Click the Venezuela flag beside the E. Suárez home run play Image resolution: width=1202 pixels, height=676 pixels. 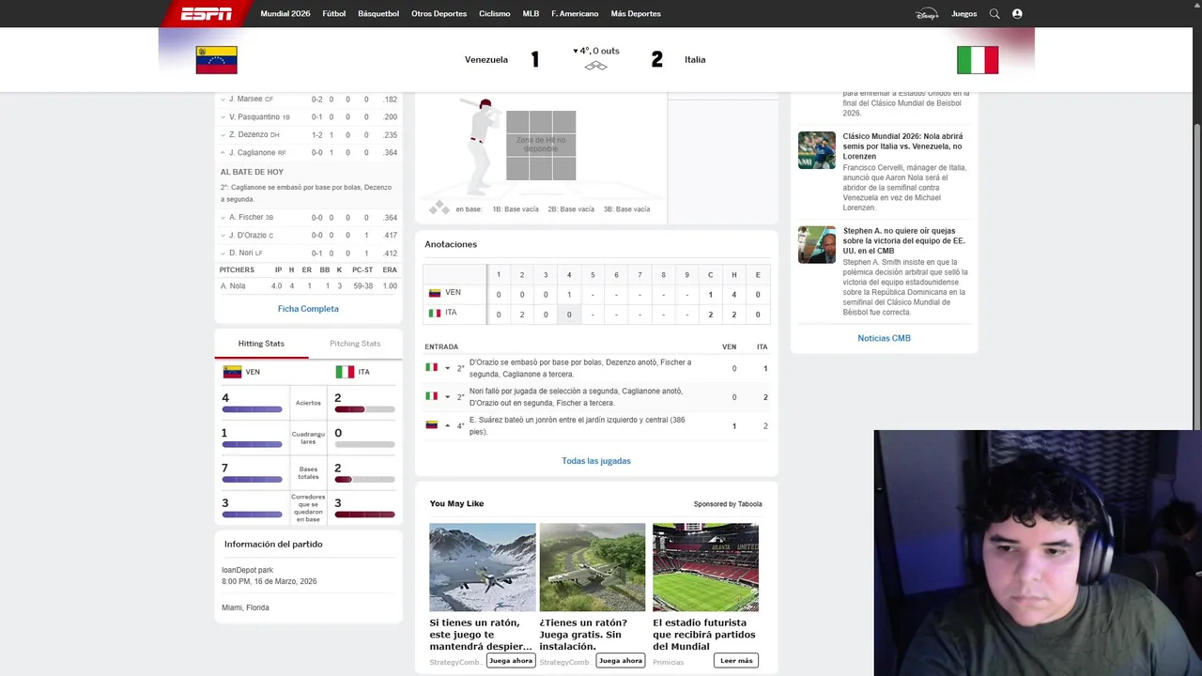coord(432,425)
